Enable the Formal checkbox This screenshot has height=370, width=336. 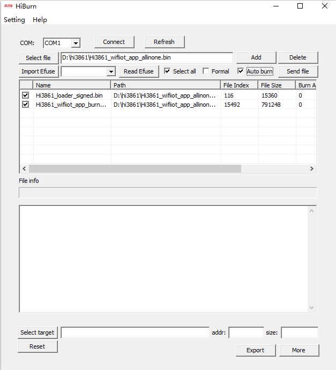pyautogui.click(x=206, y=71)
